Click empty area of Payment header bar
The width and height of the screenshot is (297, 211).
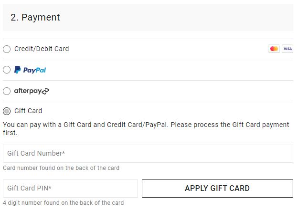pyautogui.click(x=191, y=17)
